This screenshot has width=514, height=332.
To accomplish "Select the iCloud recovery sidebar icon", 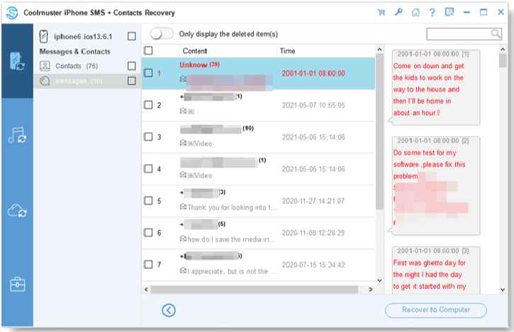I will point(16,210).
